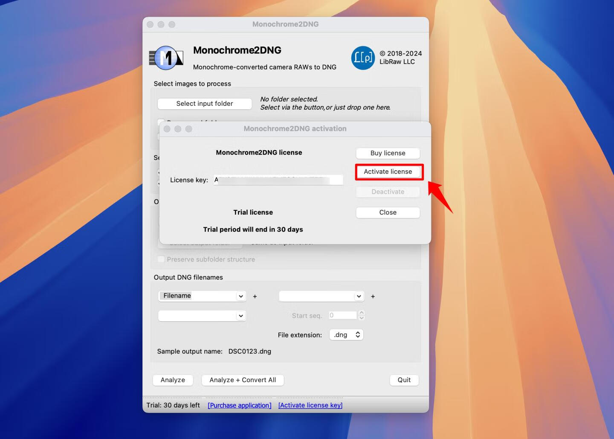Viewport: 614px width, 439px height.
Task: Click the Trial: 30 days left status text
Action: pyautogui.click(x=173, y=405)
